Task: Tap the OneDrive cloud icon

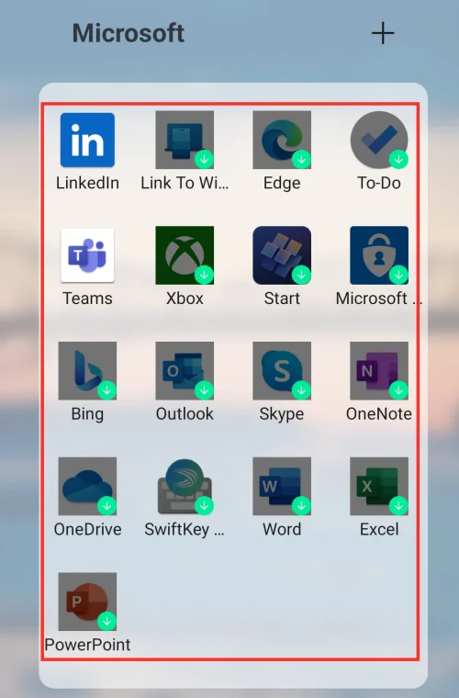Action: pos(87,486)
